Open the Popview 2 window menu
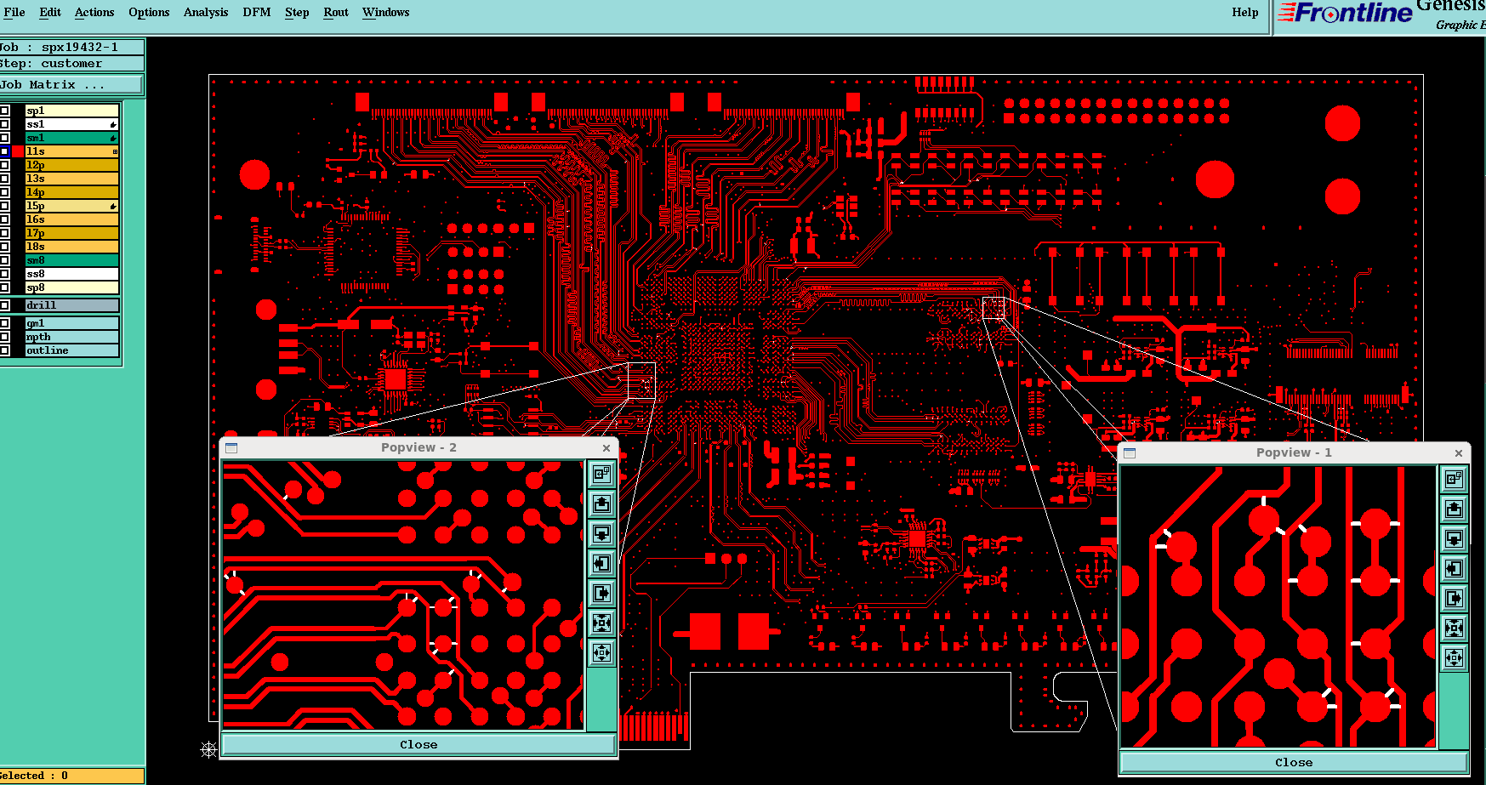This screenshot has height=785, width=1486. click(x=231, y=448)
